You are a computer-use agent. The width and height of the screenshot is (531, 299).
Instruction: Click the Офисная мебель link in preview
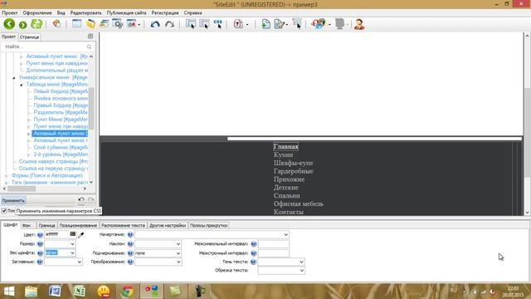[x=299, y=203]
